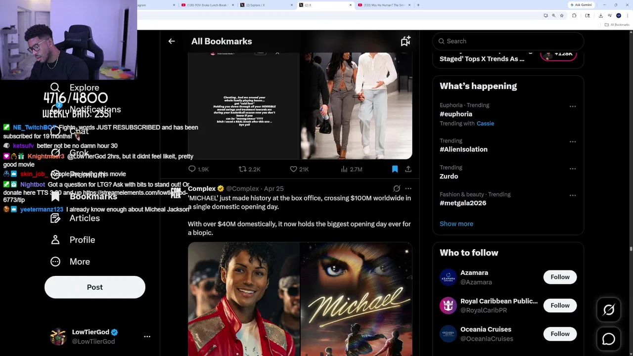Click the browser zoom magnifier icon

pos(553,16)
